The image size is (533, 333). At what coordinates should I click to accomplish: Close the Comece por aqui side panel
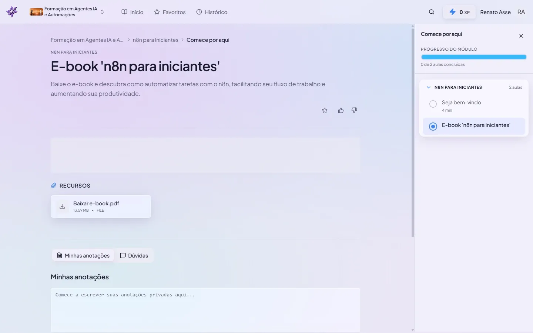[x=521, y=36]
